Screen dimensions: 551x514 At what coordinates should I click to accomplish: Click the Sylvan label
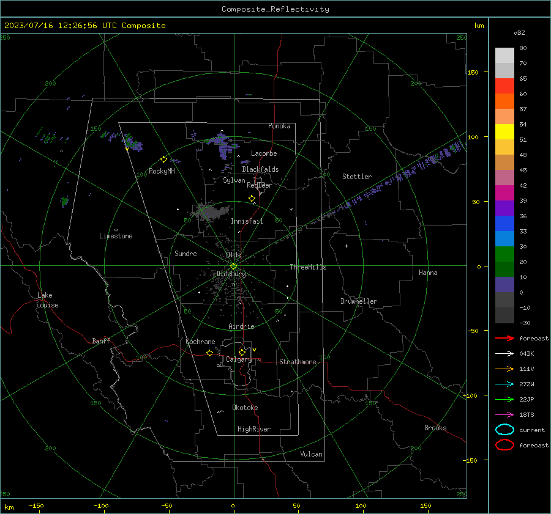tap(234, 180)
